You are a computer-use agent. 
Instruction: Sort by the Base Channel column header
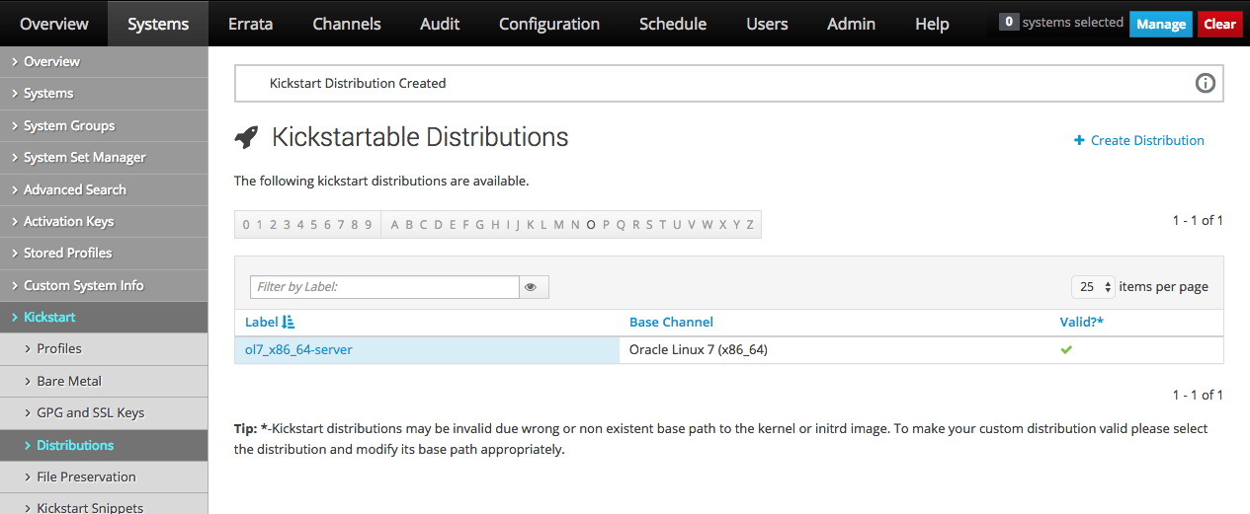click(x=671, y=322)
